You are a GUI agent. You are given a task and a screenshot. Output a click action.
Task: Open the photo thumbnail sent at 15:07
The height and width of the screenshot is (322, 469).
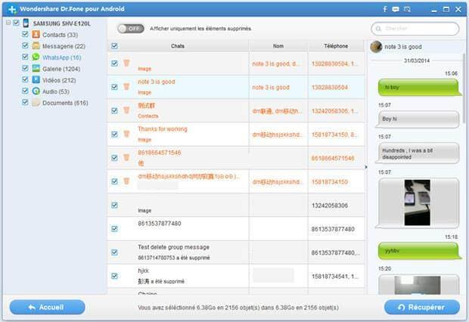(418, 203)
